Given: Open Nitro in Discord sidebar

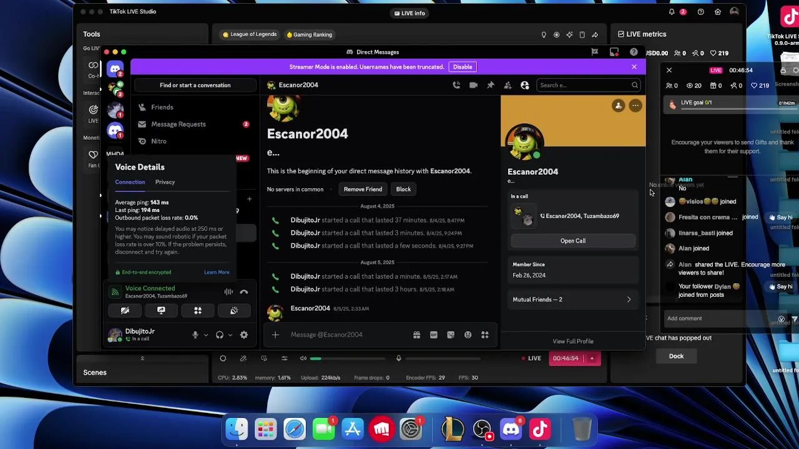Looking at the screenshot, I should point(195,142).
